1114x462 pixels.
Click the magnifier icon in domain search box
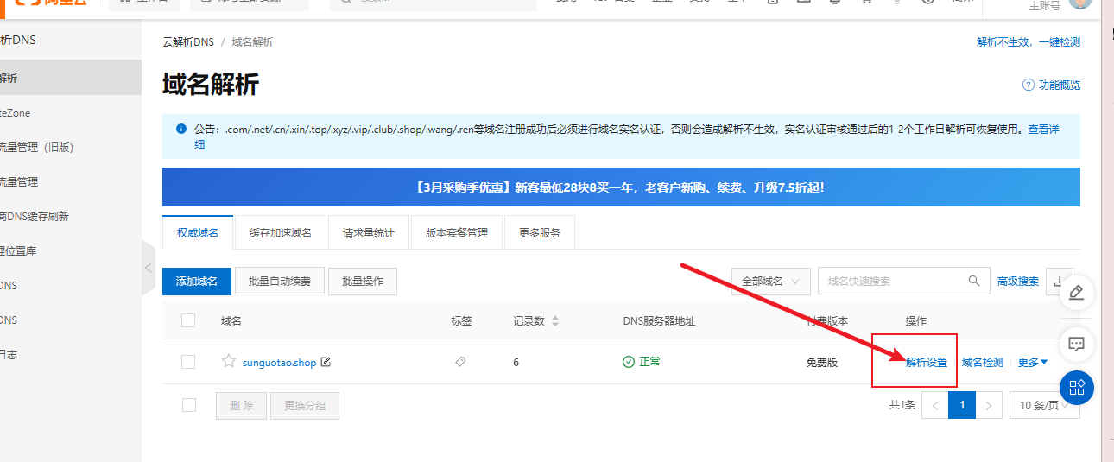(x=974, y=281)
